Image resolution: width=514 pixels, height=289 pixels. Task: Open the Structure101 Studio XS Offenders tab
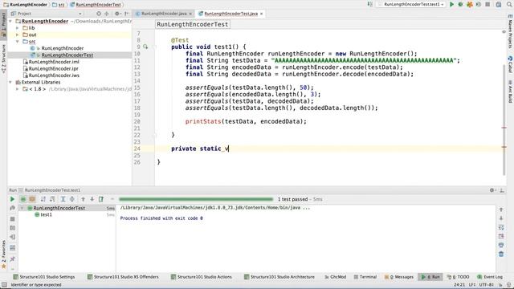click(x=123, y=277)
